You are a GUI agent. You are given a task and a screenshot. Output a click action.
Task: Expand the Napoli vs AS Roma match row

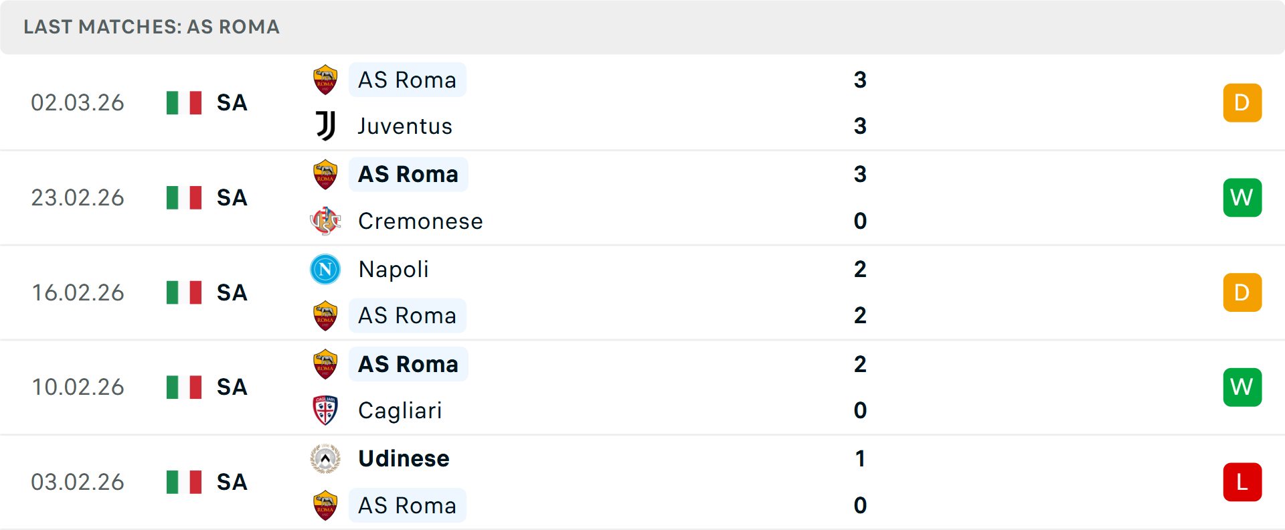642,292
